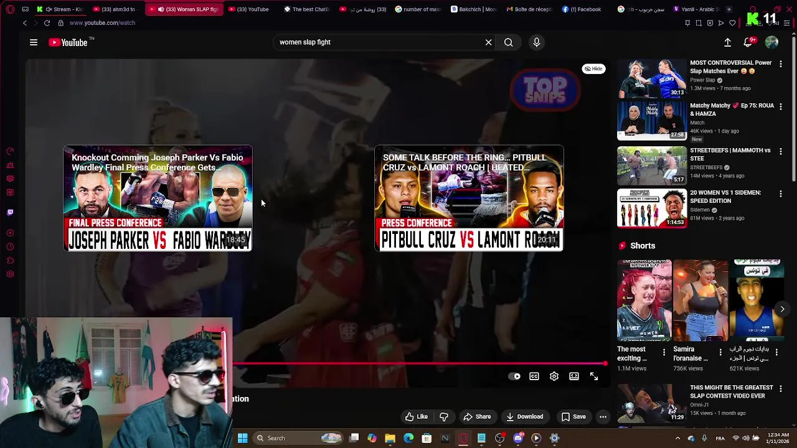Open File Explorer from the taskbar

point(390,438)
